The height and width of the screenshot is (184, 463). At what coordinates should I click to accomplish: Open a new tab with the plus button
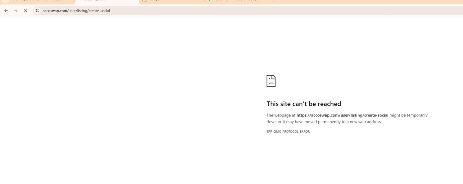[273, 1]
